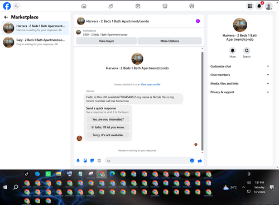Screen dimensions: 279x205
Task: Click the purple conversation information icon
Action: pyautogui.click(x=198, y=21)
